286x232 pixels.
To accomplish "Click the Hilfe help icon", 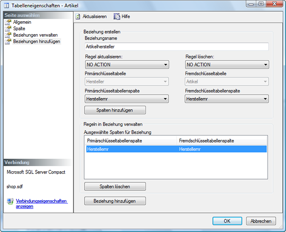I will [117, 16].
